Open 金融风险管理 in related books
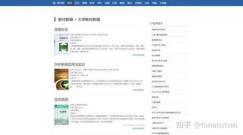The width and height of the screenshot is (243, 135). click(157, 76)
